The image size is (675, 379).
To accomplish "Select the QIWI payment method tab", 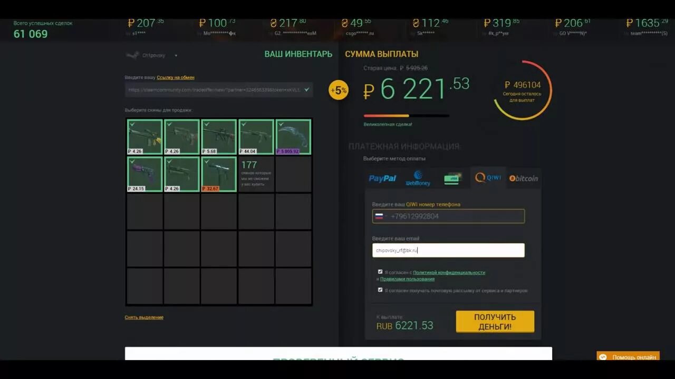I will [488, 178].
